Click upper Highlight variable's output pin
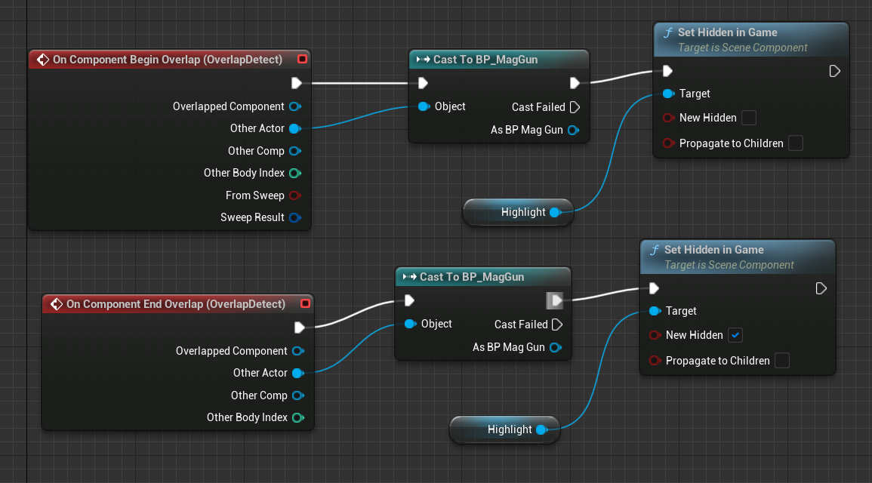 coord(555,212)
